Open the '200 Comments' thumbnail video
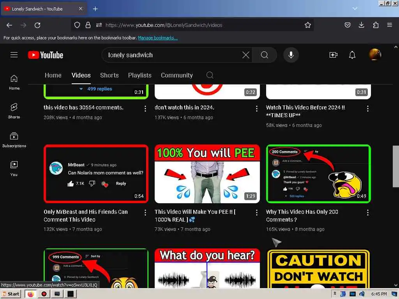Viewport: 399px width, 299px height. 318,174
